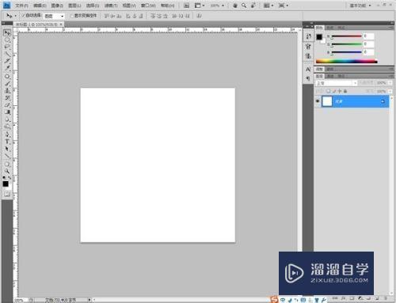Open the 视图(V) menu
Image resolution: width=396 pixels, height=303 pixels.
tap(129, 6)
